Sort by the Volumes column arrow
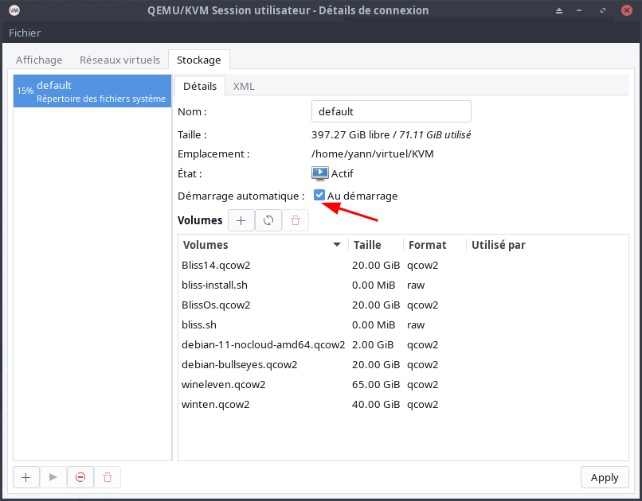 (x=337, y=245)
